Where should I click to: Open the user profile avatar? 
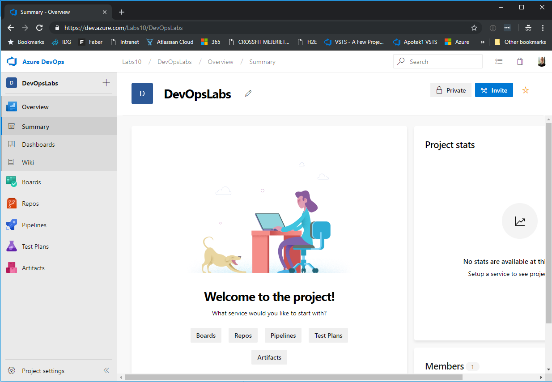coord(541,62)
